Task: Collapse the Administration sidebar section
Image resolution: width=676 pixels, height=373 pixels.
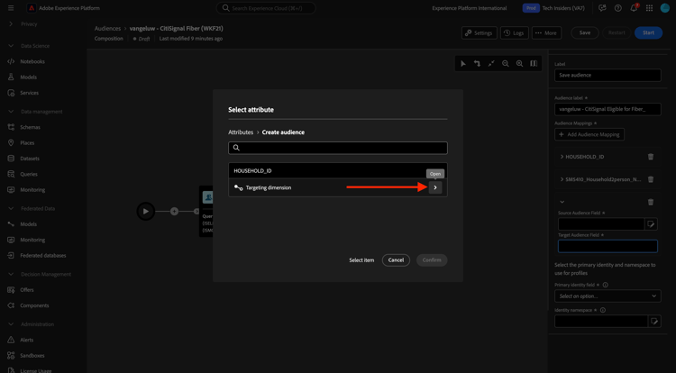Action: click(11, 324)
